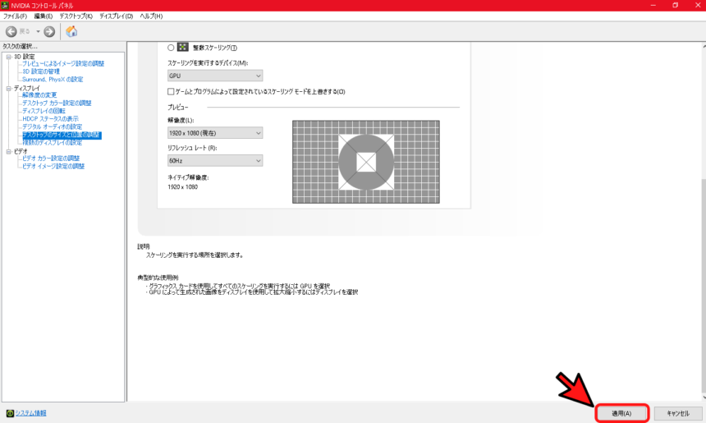Open the back history dropdown arrow
Image resolution: width=706 pixels, height=423 pixels.
[39, 31]
